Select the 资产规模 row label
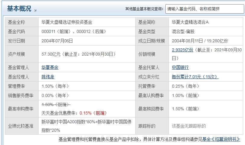The height and width of the screenshot is (145, 245). (16, 54)
